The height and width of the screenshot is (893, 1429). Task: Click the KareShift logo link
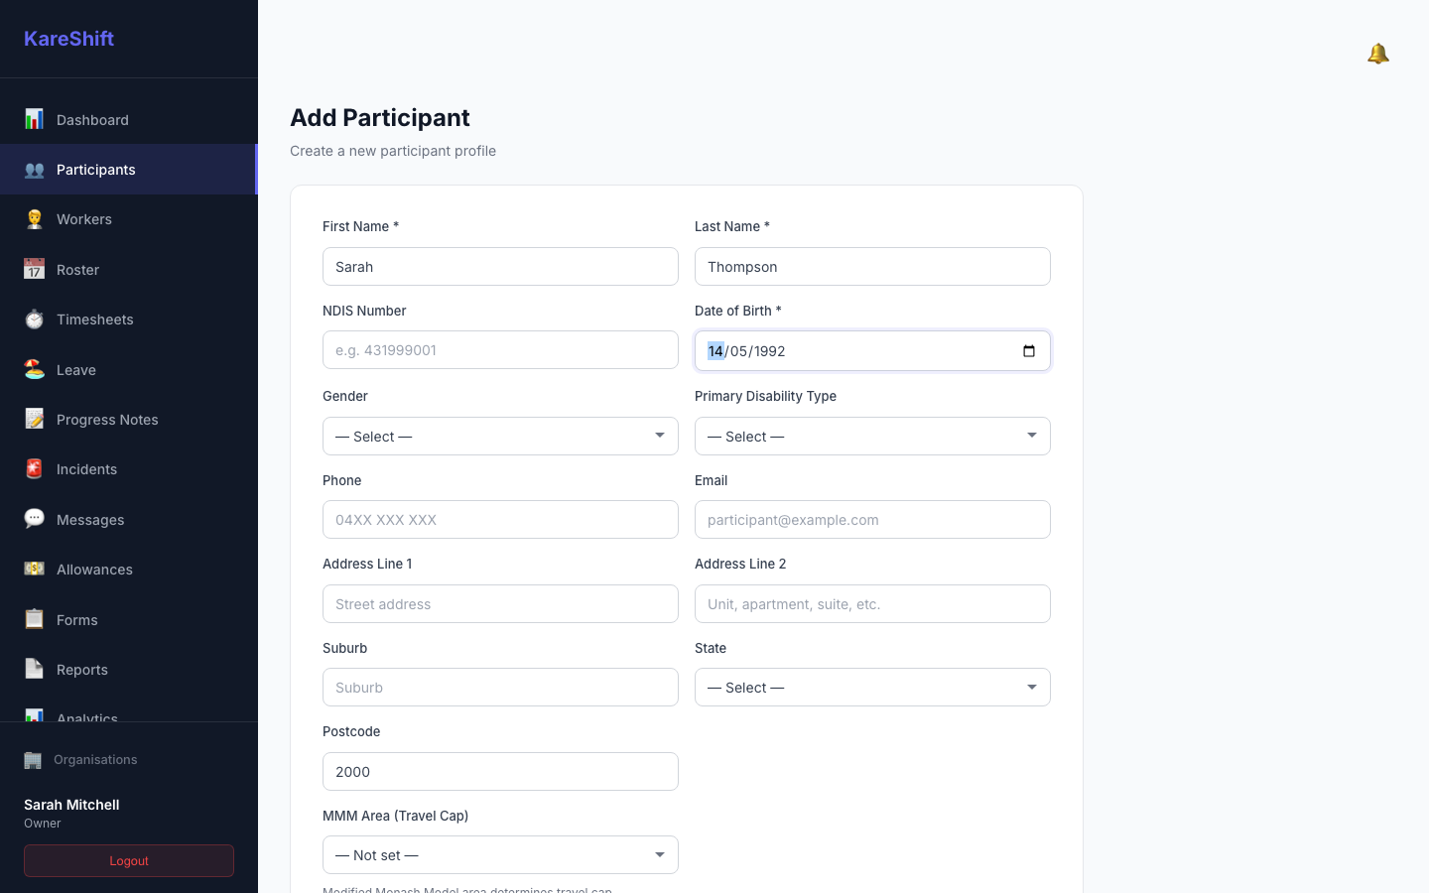click(x=68, y=39)
